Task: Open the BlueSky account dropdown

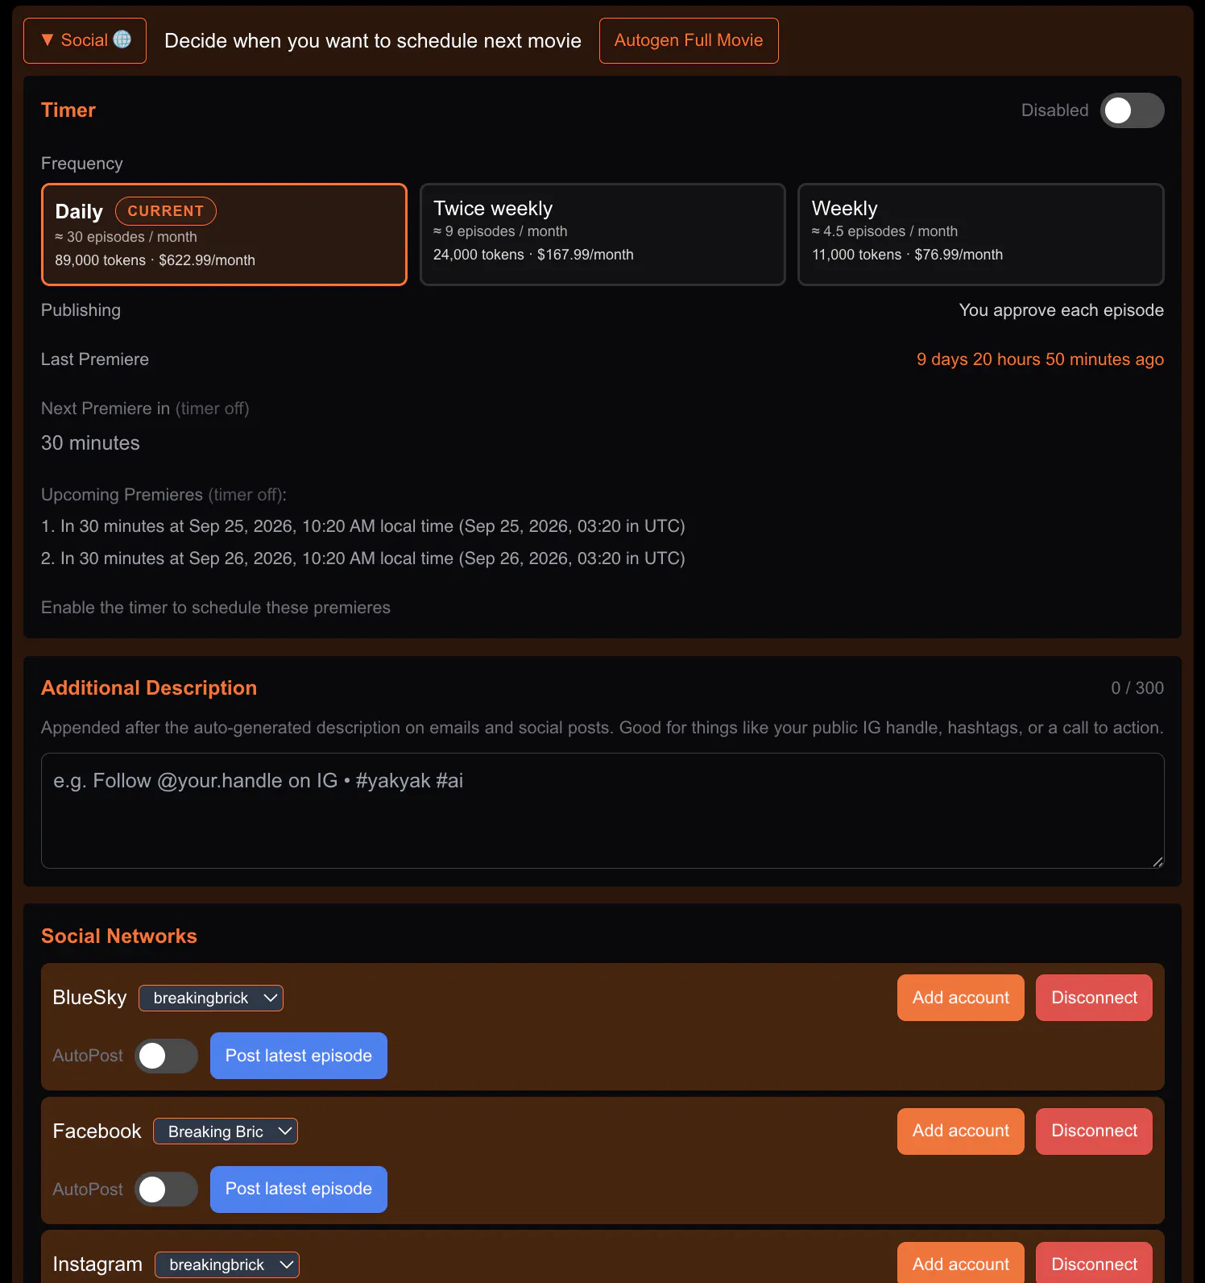Action: coord(211,998)
